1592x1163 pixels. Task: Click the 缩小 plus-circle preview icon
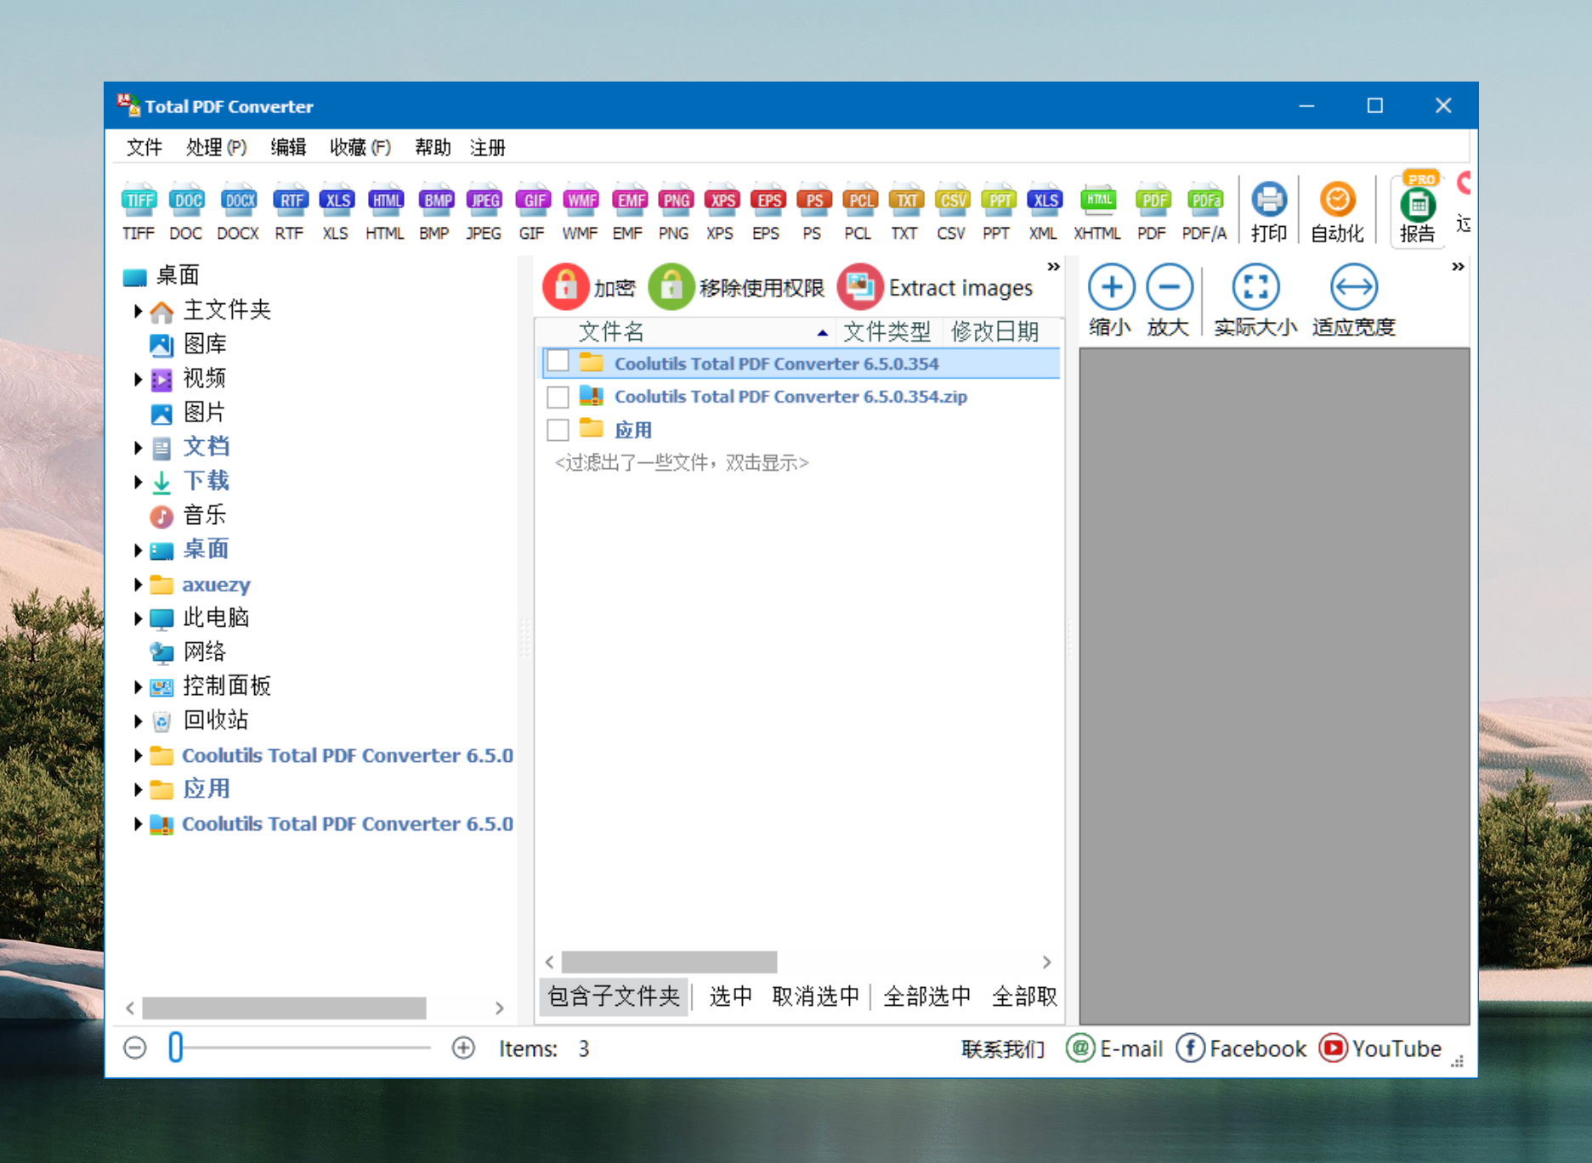point(1111,301)
